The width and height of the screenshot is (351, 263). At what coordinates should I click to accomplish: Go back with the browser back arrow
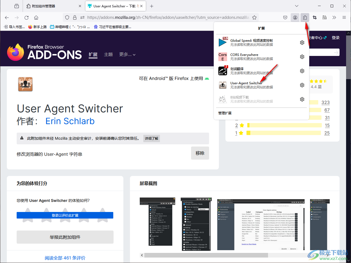[7, 17]
